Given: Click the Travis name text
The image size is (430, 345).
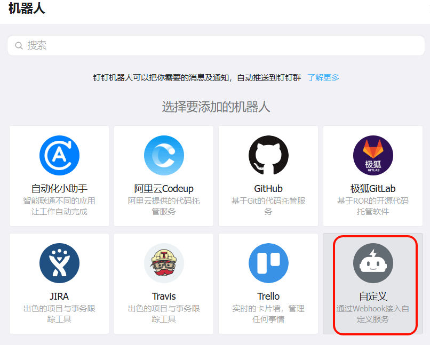Looking at the screenshot, I should (164, 296).
